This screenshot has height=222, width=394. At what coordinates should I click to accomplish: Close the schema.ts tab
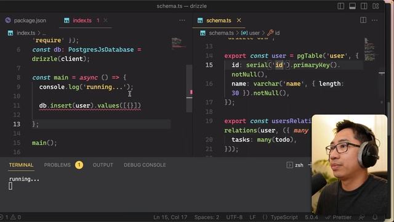pos(239,20)
